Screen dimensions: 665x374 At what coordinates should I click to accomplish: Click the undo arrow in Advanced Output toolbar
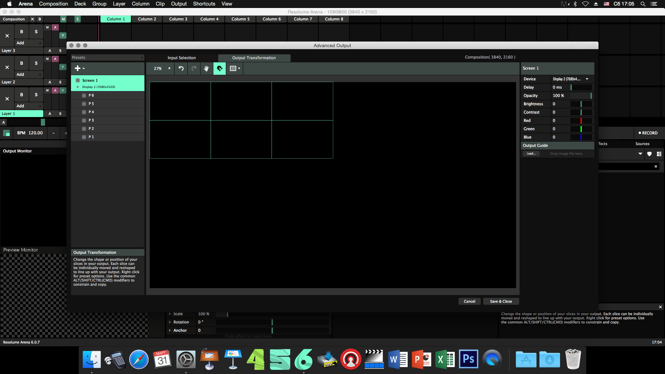pyautogui.click(x=181, y=69)
